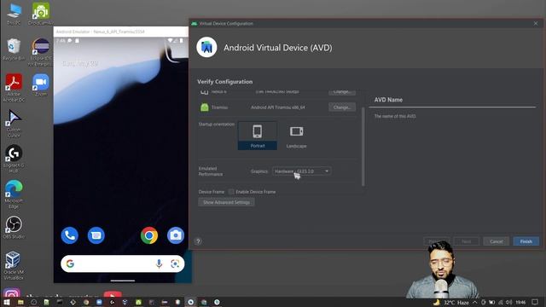Open Phone app in the emulator
The height and width of the screenshot is (307, 546).
70,235
